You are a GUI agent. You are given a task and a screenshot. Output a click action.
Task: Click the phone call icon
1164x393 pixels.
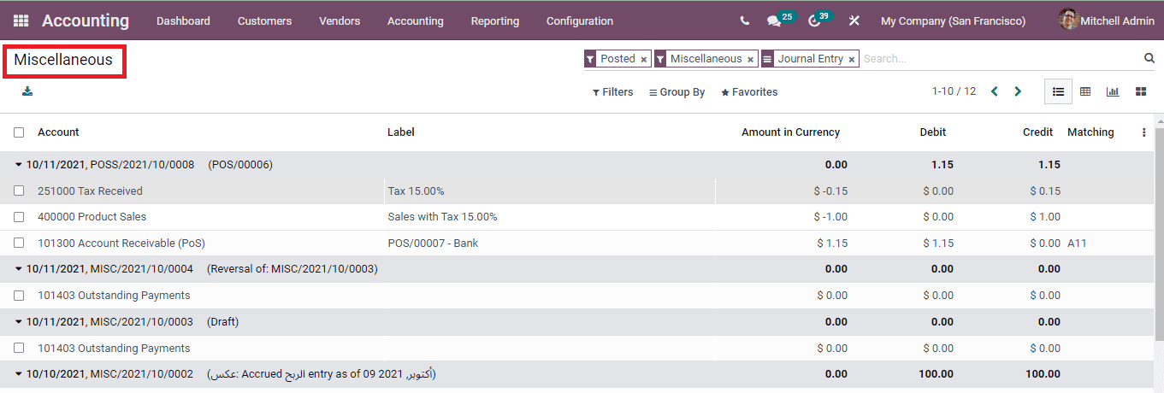[745, 21]
